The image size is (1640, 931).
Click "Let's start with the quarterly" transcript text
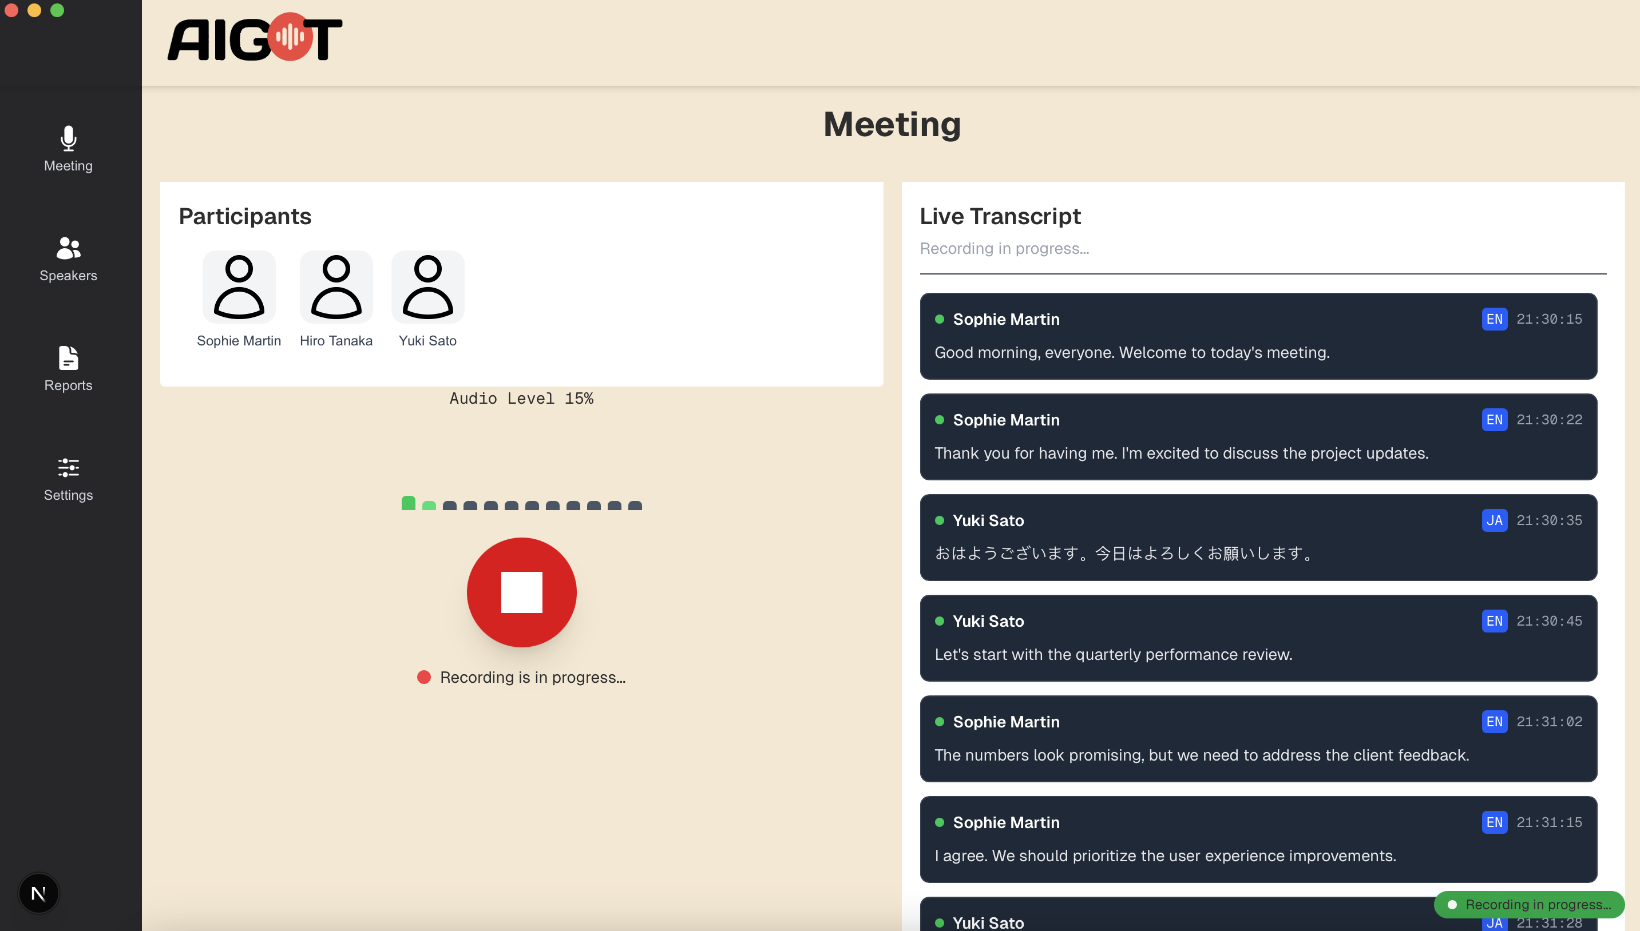tap(1113, 654)
